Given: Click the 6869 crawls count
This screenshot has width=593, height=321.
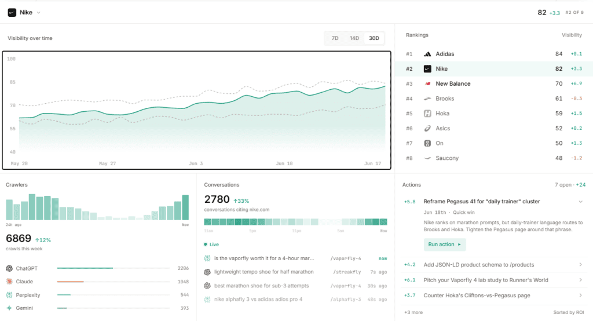Looking at the screenshot, I should (18, 239).
